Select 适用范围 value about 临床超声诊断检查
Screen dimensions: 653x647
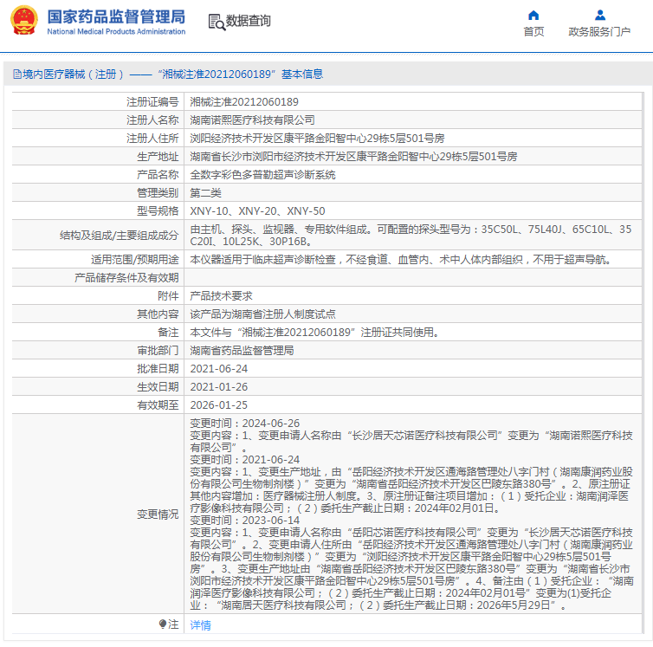pos(403,260)
